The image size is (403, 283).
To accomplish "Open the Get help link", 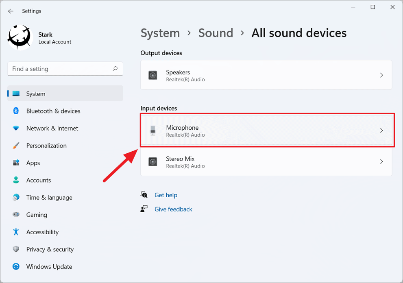I will coord(166,195).
